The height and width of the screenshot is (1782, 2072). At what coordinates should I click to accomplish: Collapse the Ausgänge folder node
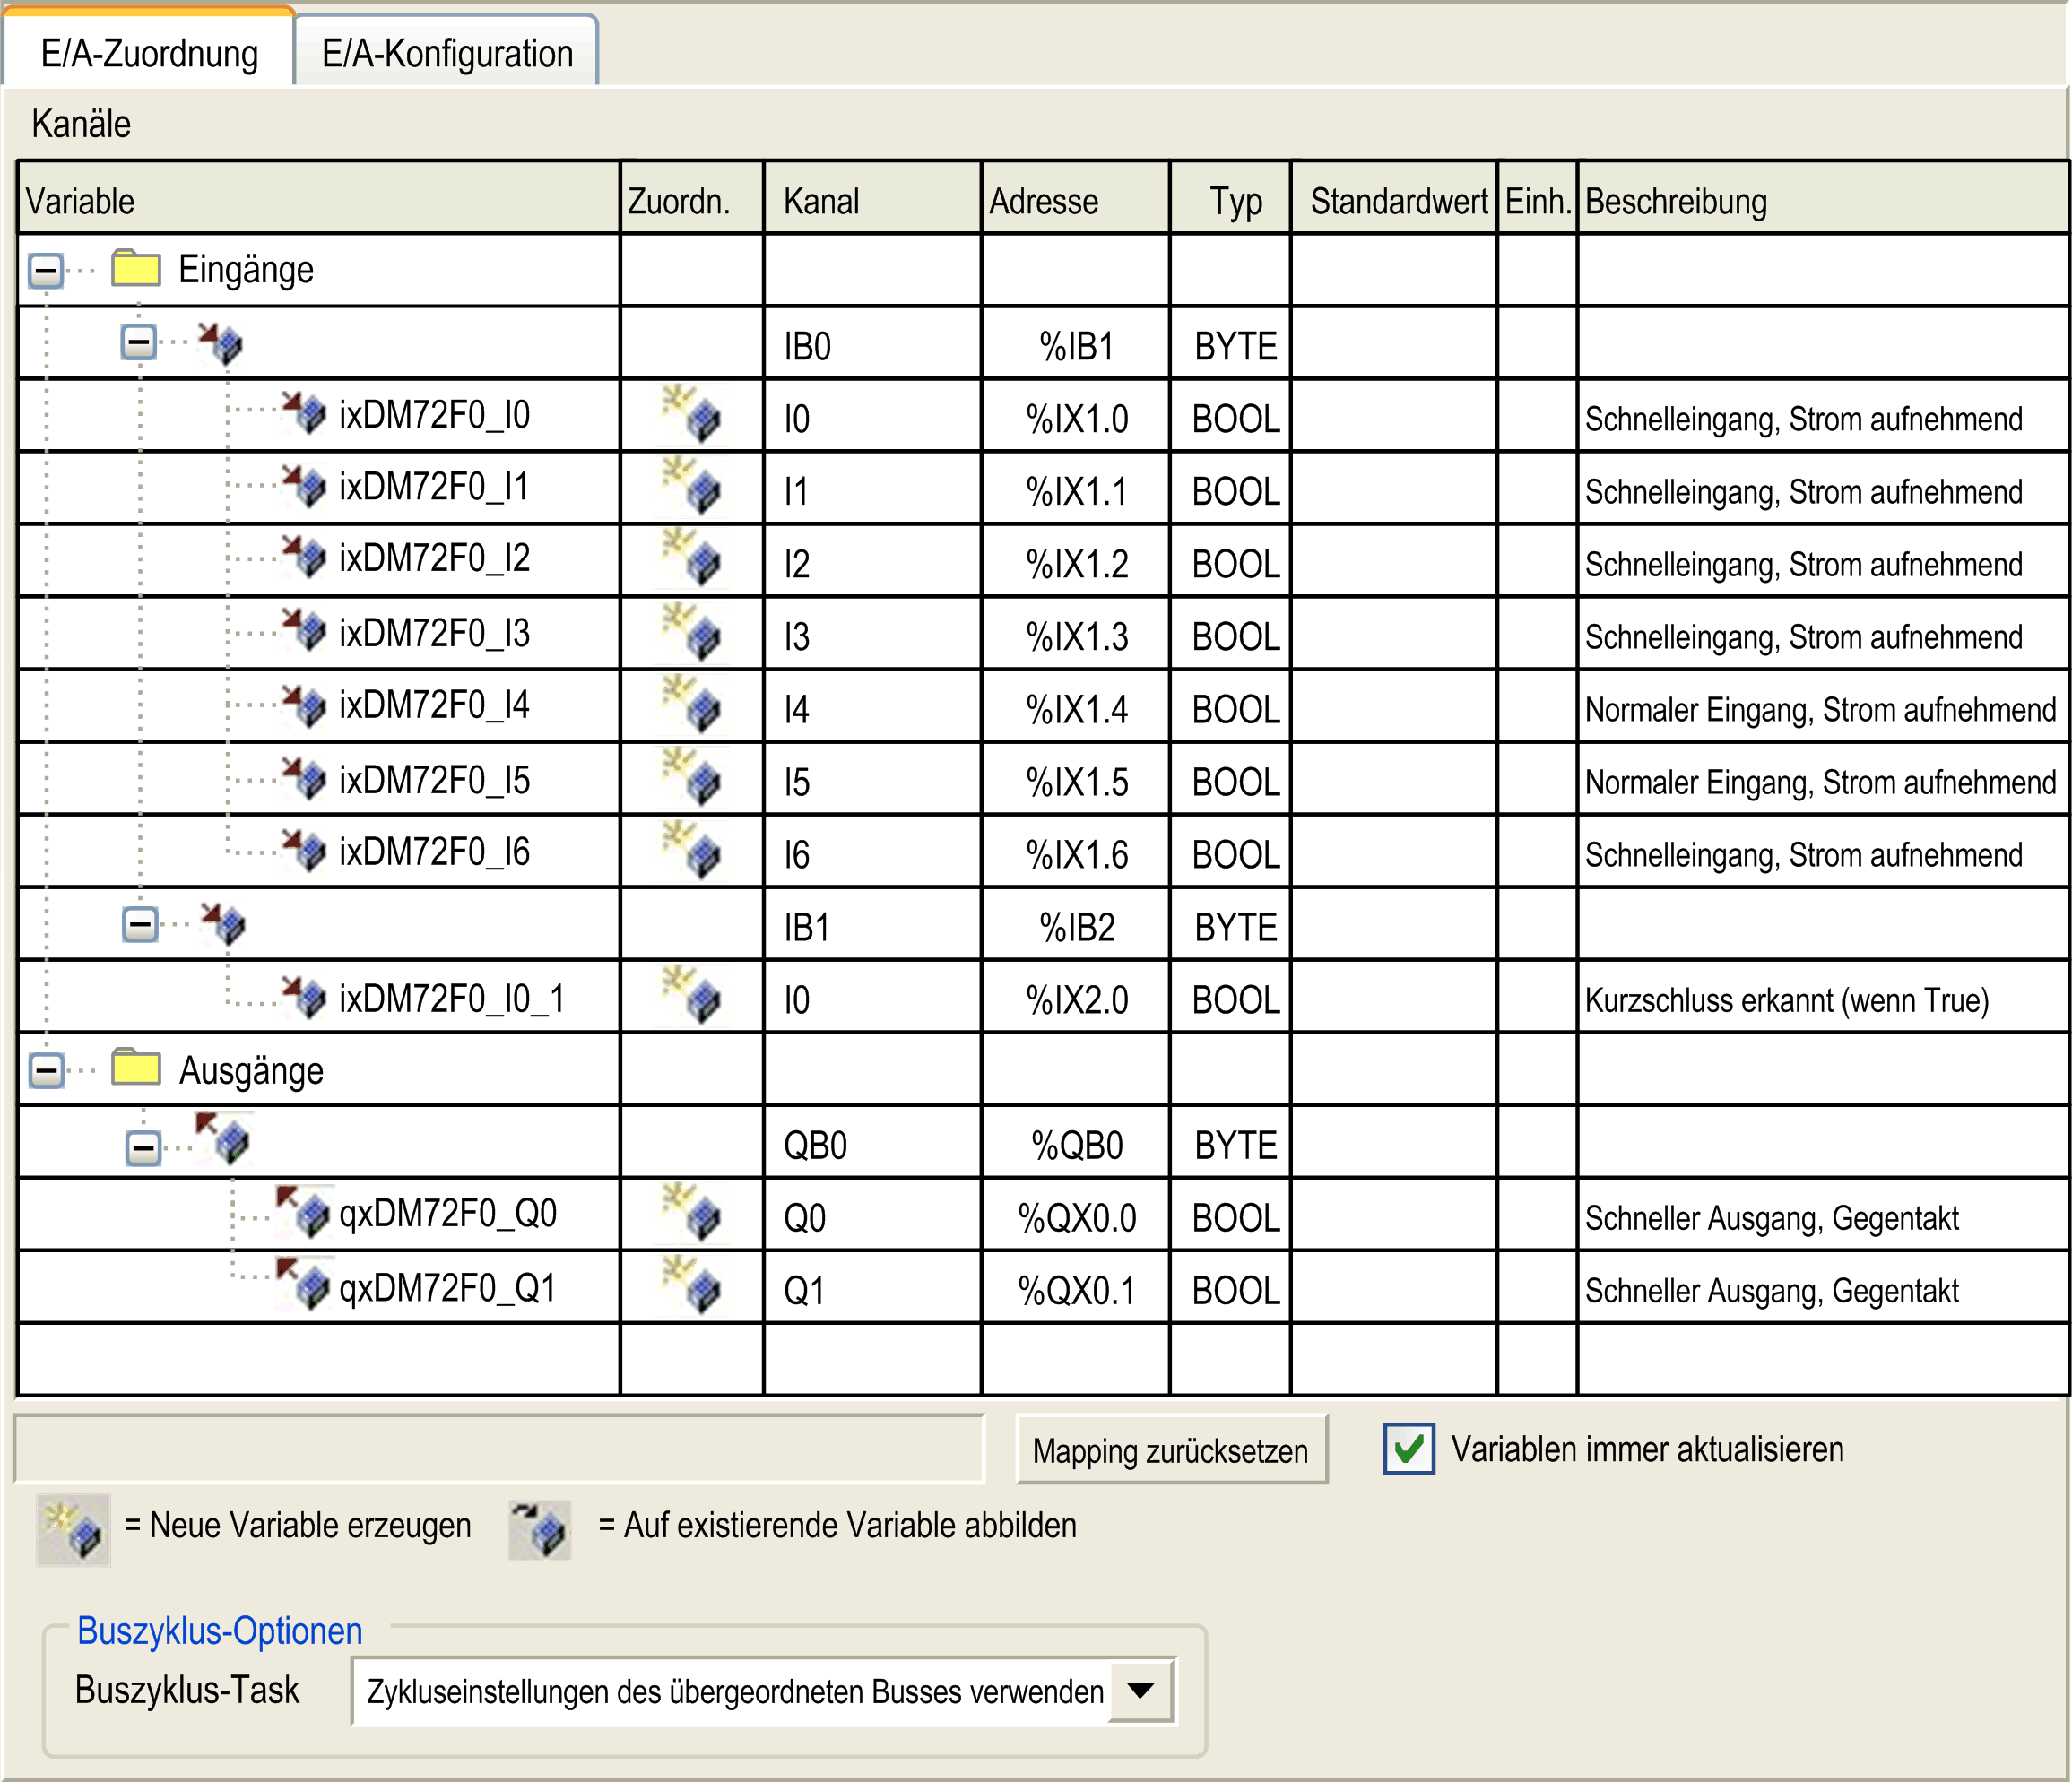pyautogui.click(x=46, y=1070)
